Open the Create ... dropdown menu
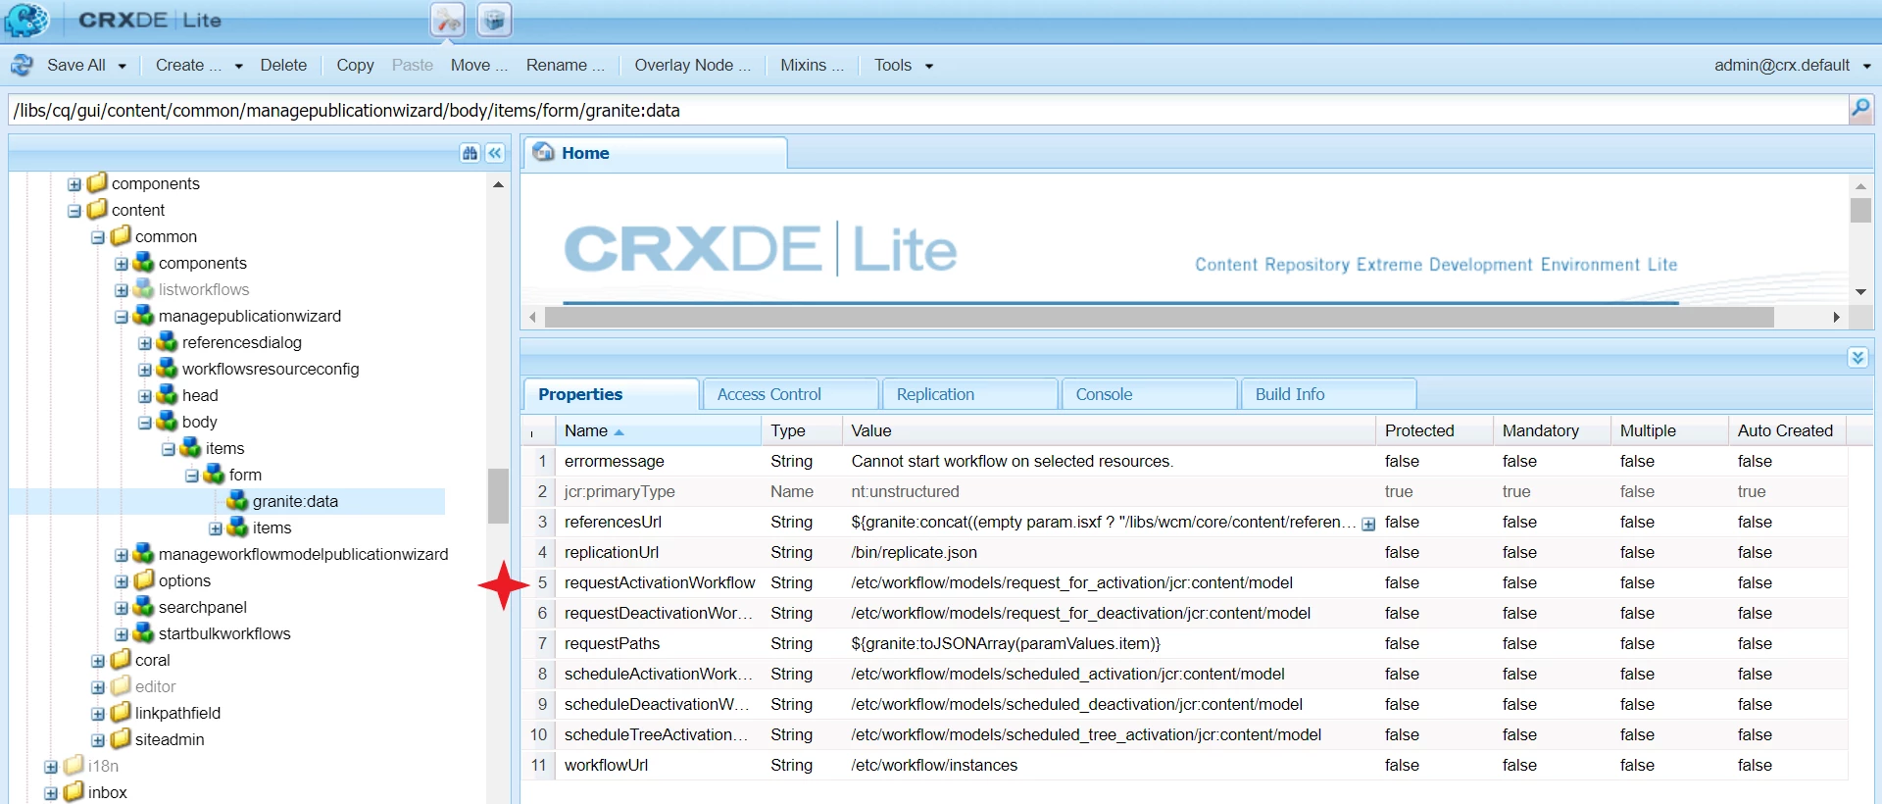 pos(199,65)
